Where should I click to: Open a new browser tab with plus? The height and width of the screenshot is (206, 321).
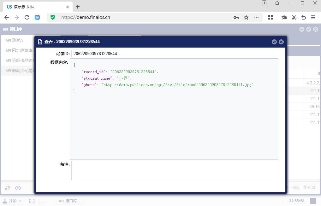point(78,7)
